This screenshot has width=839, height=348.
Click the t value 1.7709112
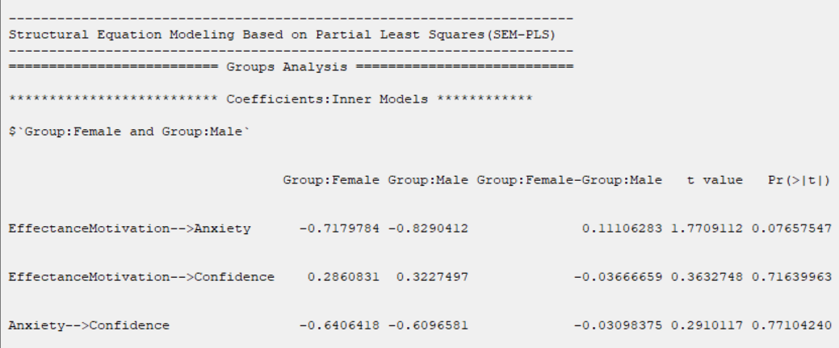click(x=707, y=229)
